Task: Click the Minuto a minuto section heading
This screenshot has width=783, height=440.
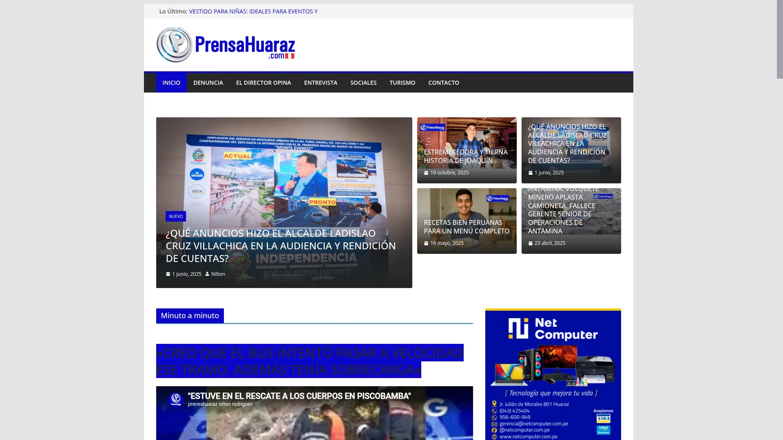Action: pyautogui.click(x=190, y=316)
